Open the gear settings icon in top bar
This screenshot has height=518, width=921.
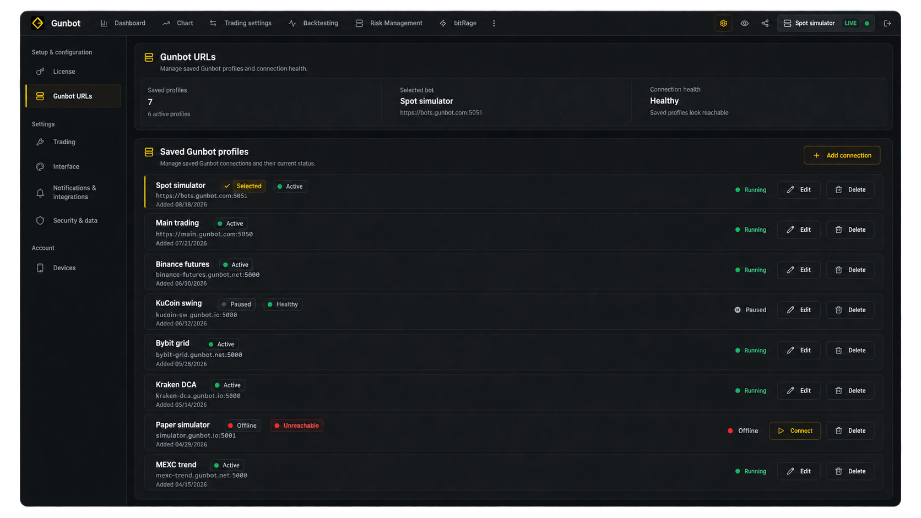point(723,23)
